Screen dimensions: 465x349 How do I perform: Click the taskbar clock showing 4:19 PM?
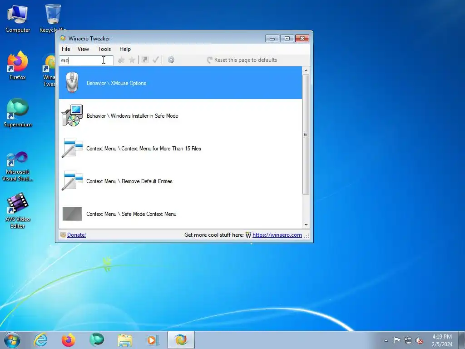(x=442, y=340)
